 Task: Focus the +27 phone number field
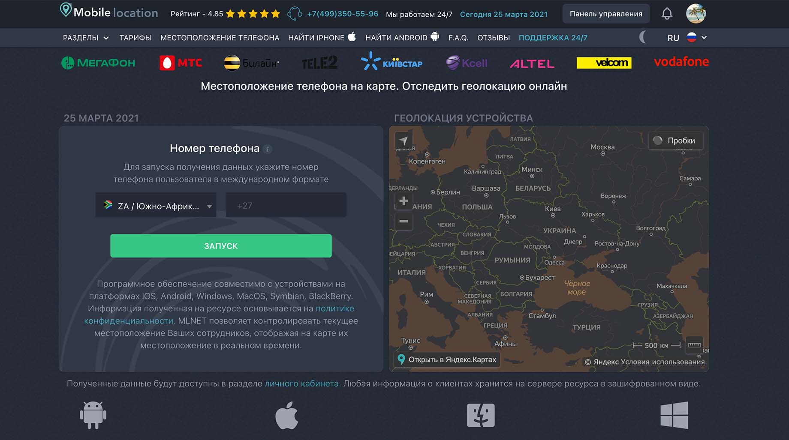click(286, 206)
